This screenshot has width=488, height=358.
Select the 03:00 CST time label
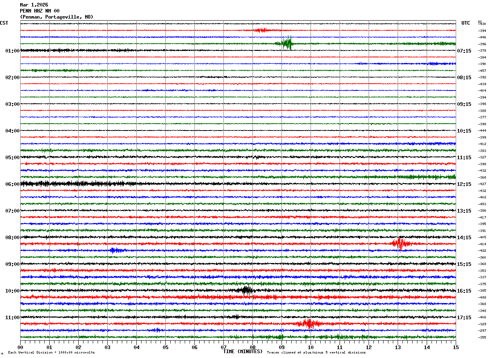[x=13, y=104]
